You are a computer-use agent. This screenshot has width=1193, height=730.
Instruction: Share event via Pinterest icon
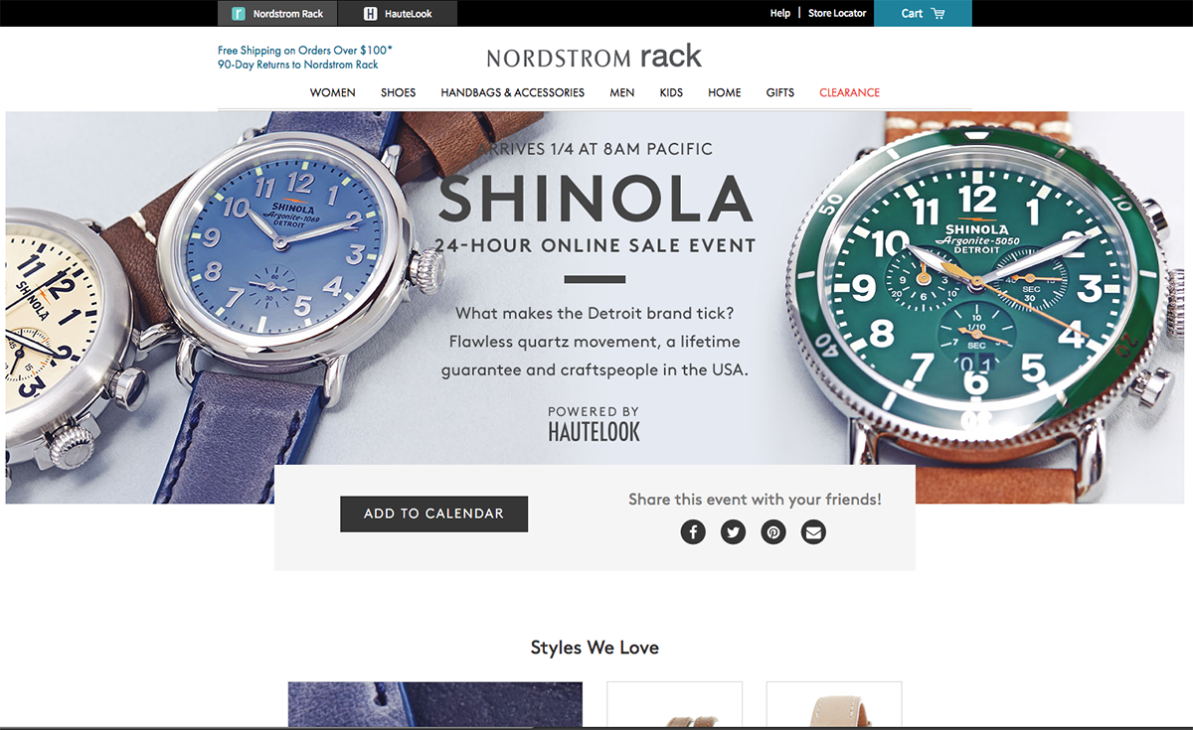click(x=773, y=532)
